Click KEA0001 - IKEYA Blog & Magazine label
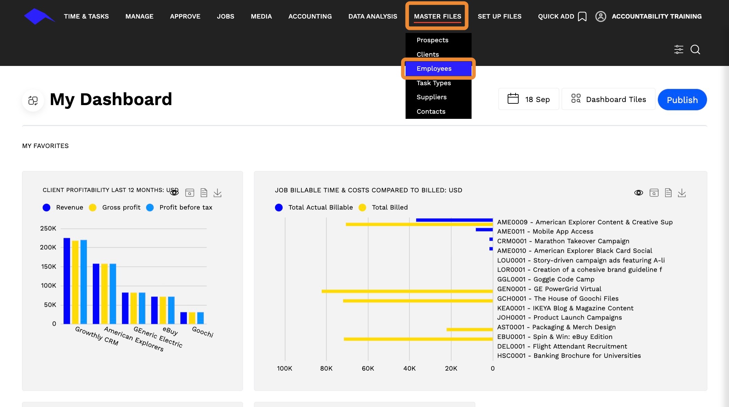729x407 pixels. click(565, 308)
